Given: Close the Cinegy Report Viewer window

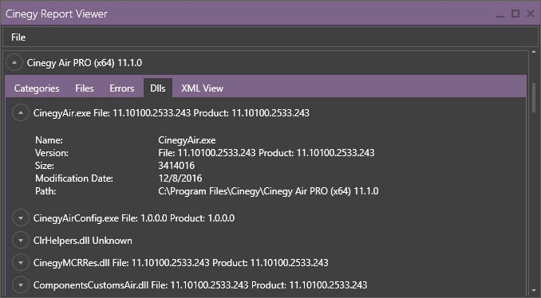Looking at the screenshot, I should pyautogui.click(x=531, y=14).
